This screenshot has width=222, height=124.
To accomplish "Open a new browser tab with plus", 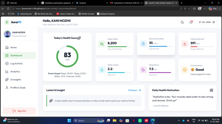I will coord(182,3).
